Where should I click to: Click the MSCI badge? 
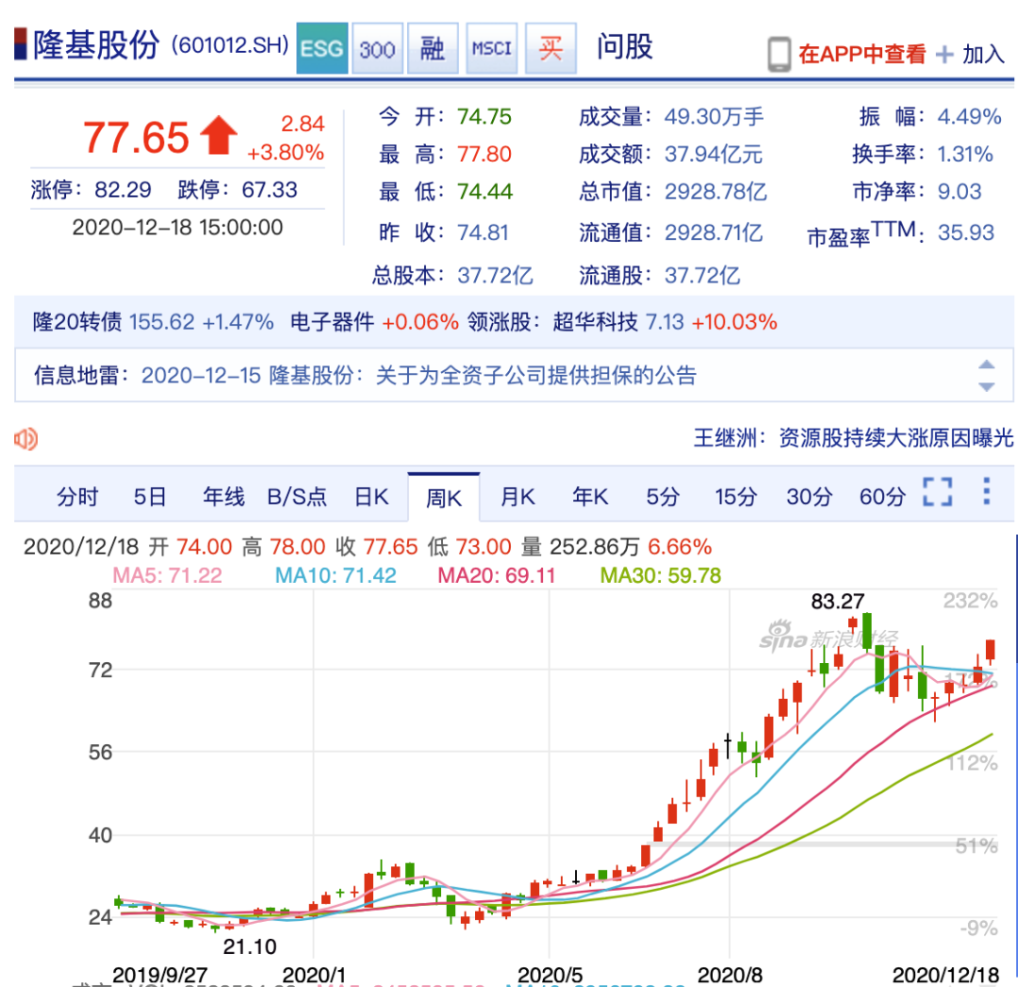[x=491, y=49]
